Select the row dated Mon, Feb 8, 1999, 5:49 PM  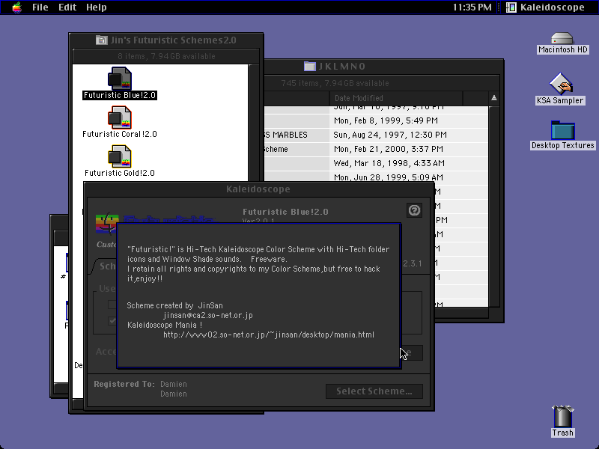[x=376, y=120]
